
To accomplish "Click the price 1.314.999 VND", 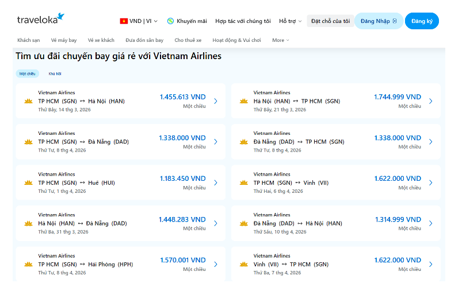I will click(398, 219).
